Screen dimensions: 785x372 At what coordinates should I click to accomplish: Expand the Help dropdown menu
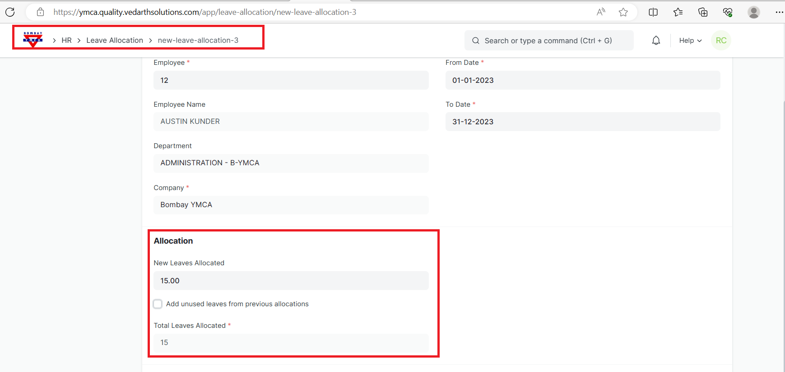pos(690,41)
